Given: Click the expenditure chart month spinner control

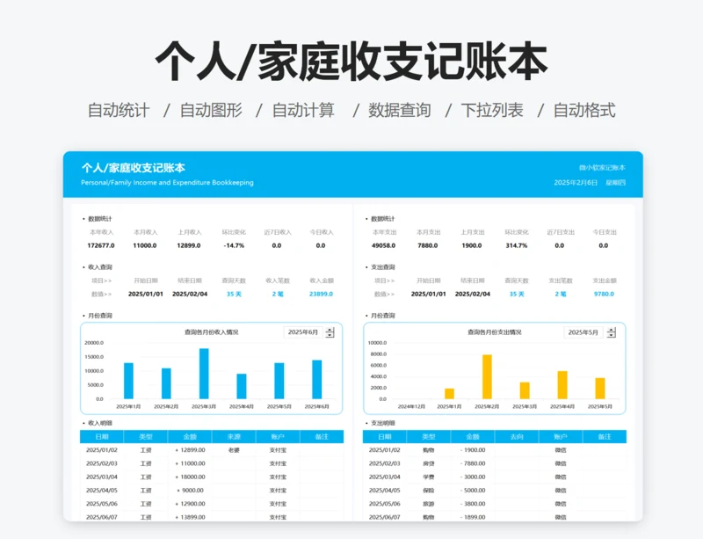Looking at the screenshot, I should click(x=611, y=332).
